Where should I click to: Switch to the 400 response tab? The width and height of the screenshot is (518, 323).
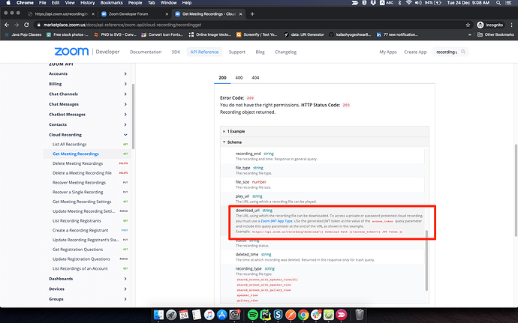click(x=239, y=78)
